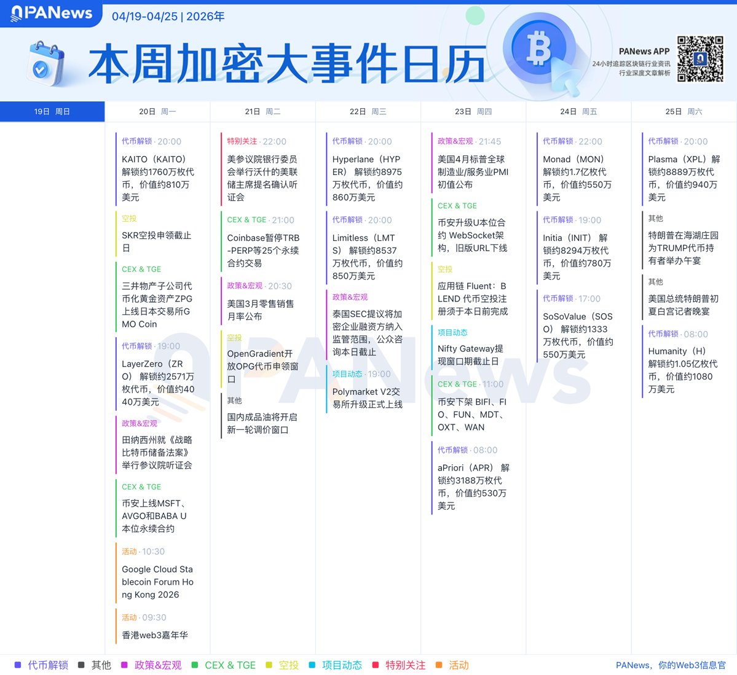Click the 项目动态 legend label

click(x=342, y=665)
